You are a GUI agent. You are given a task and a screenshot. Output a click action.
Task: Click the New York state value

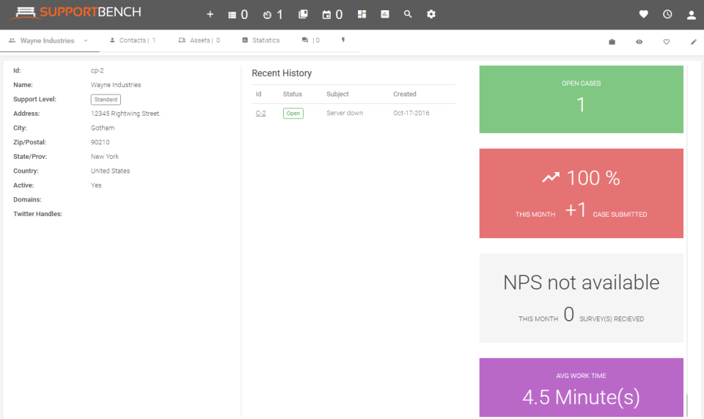click(105, 157)
